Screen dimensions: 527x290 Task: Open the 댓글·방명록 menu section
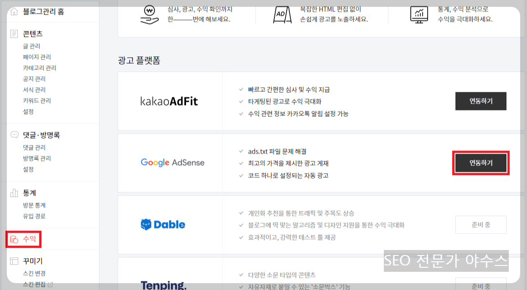pos(41,135)
